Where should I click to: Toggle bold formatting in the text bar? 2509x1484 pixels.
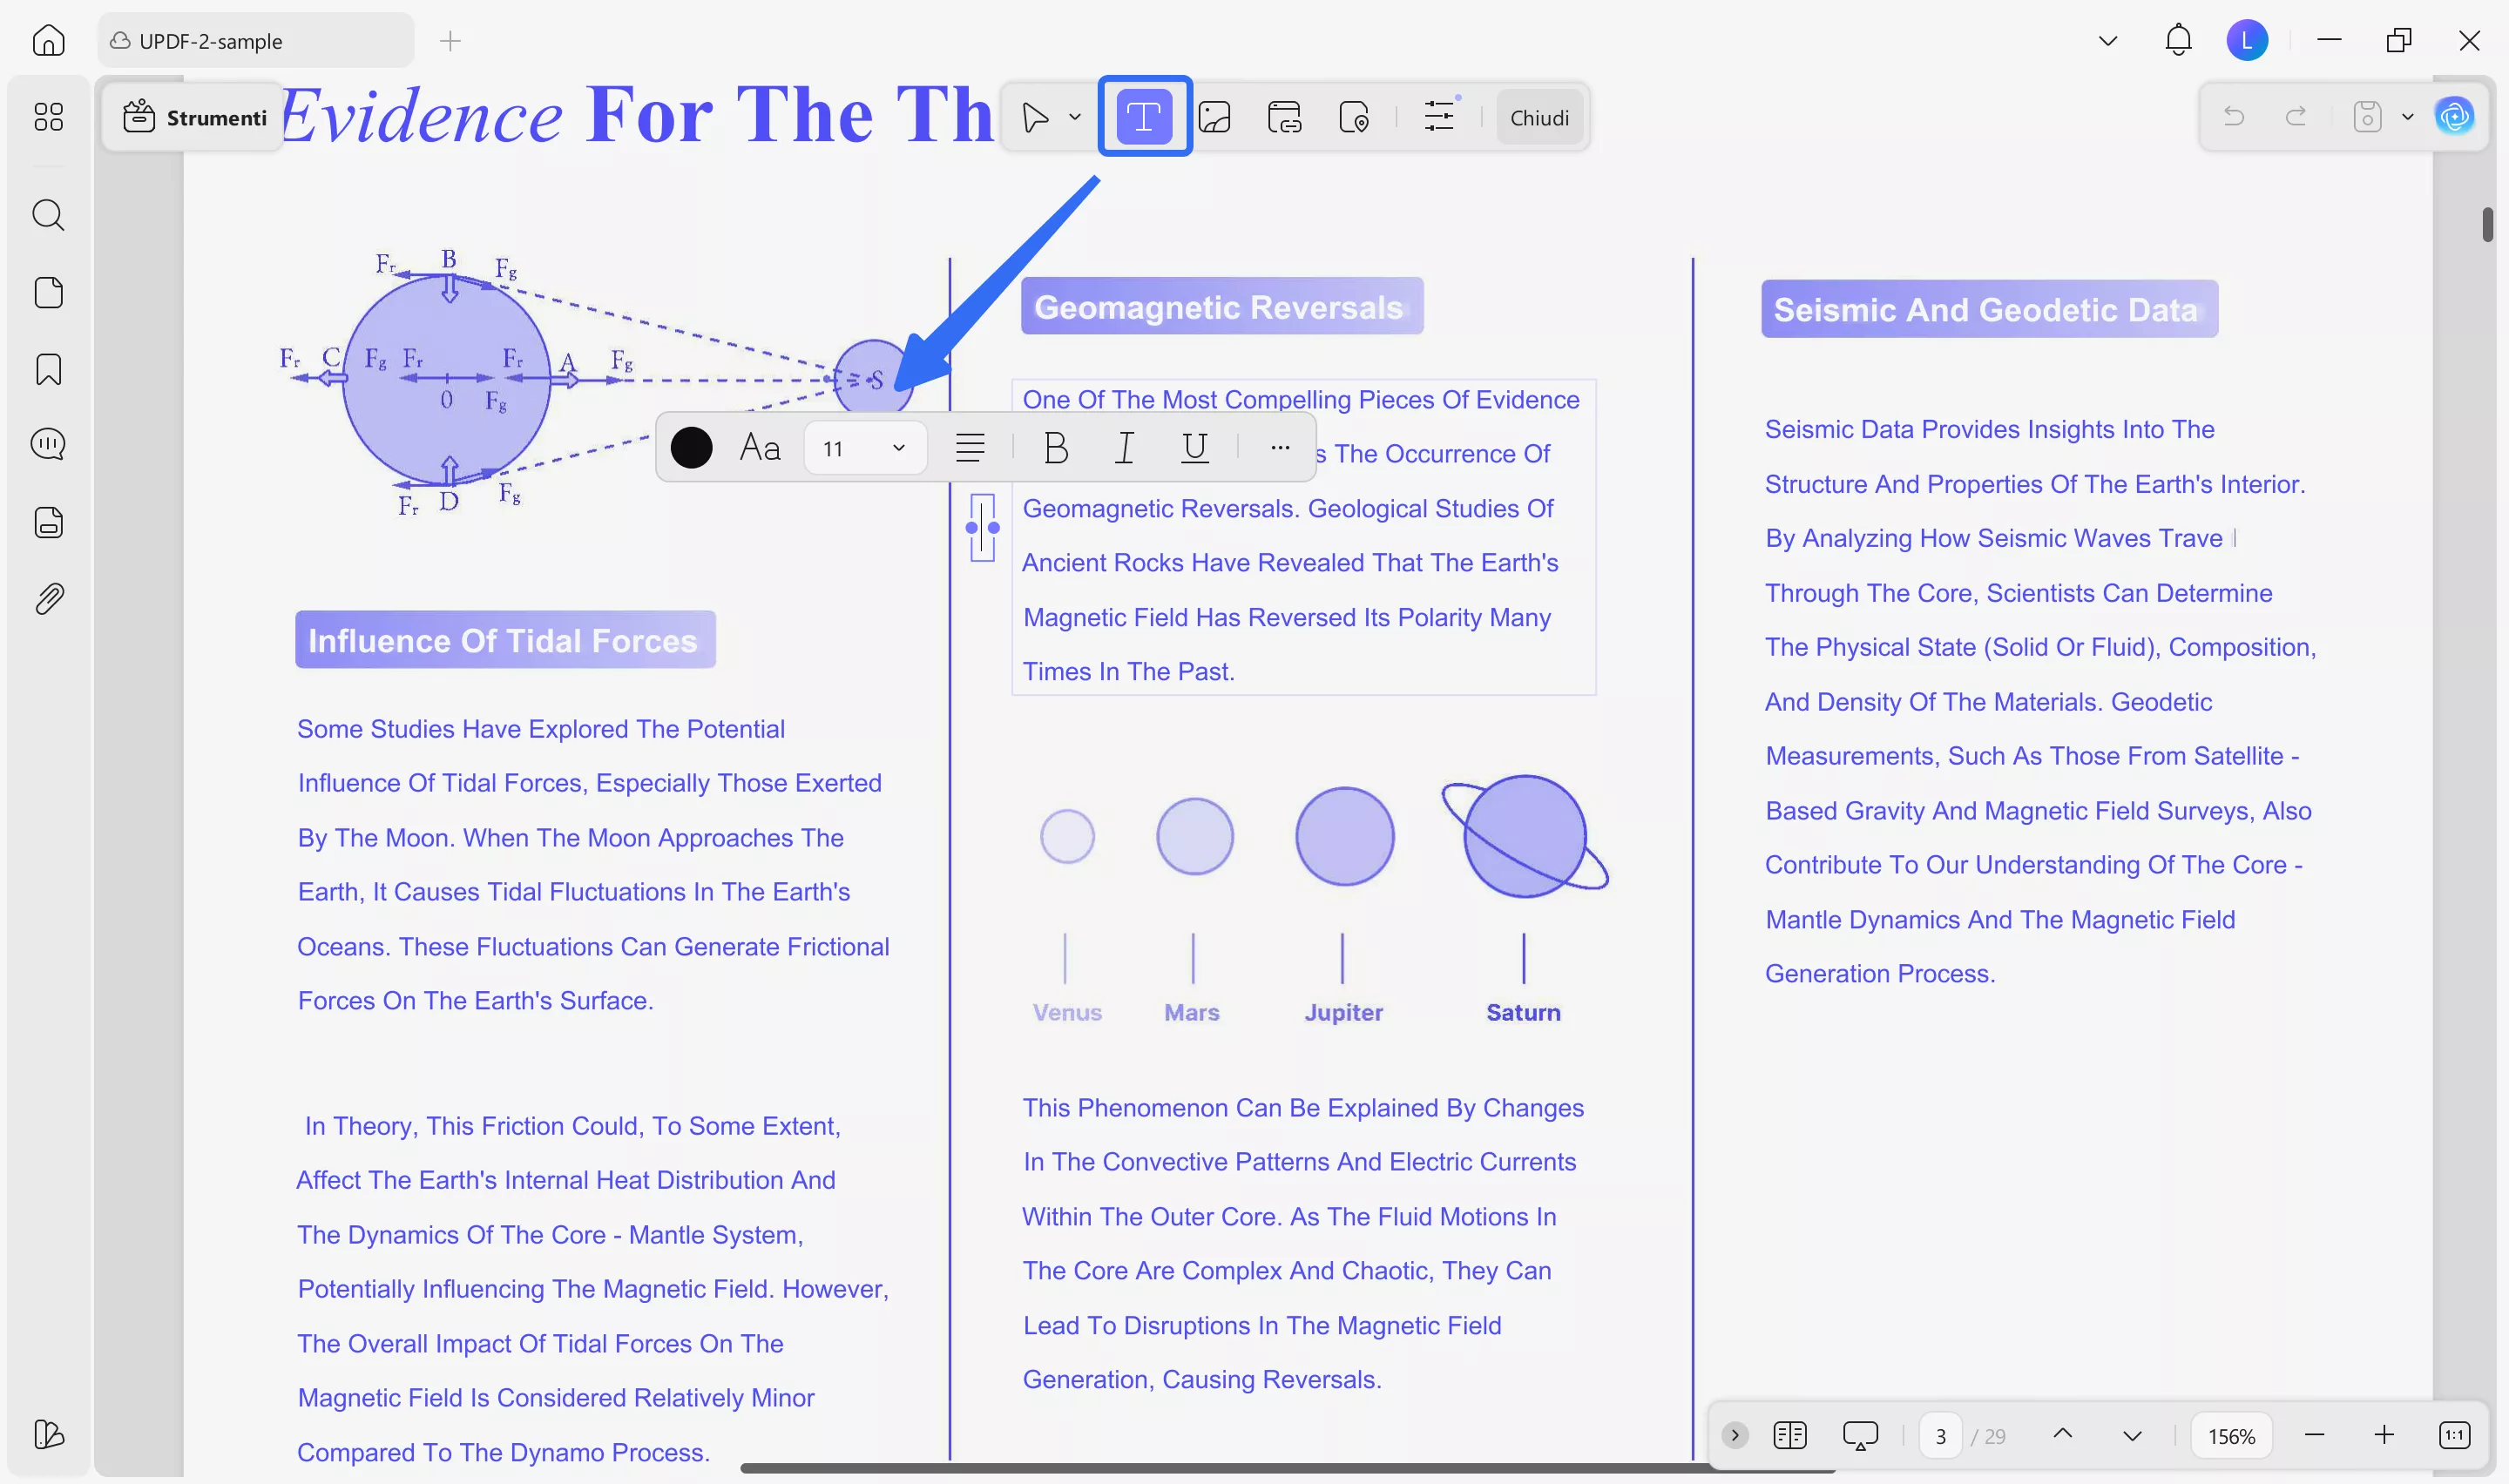click(x=1056, y=448)
